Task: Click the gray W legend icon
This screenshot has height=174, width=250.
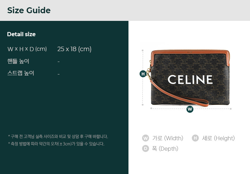Action: pyautogui.click(x=145, y=138)
